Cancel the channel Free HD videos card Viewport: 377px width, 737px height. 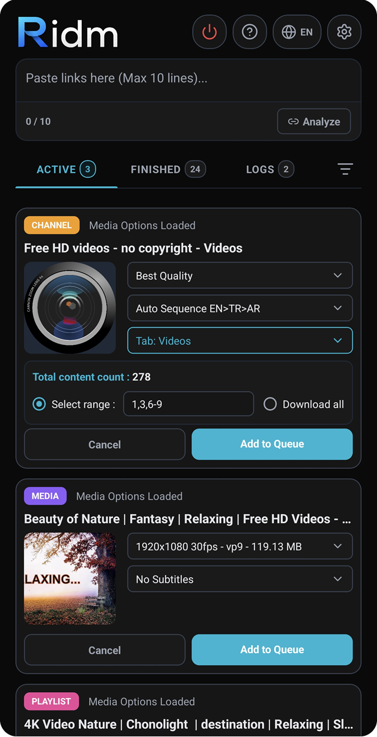(x=104, y=445)
